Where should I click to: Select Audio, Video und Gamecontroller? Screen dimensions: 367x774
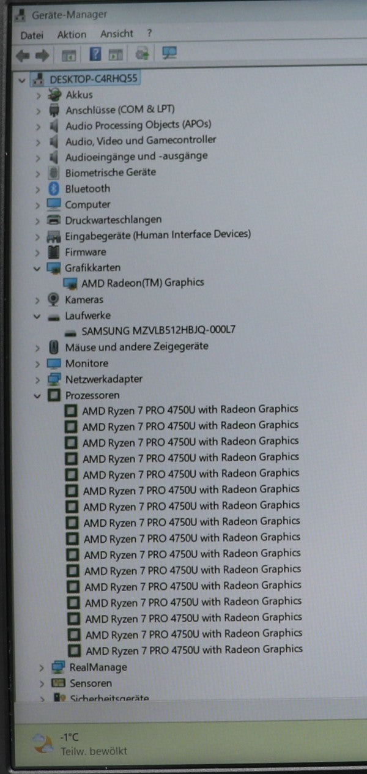[x=141, y=140]
